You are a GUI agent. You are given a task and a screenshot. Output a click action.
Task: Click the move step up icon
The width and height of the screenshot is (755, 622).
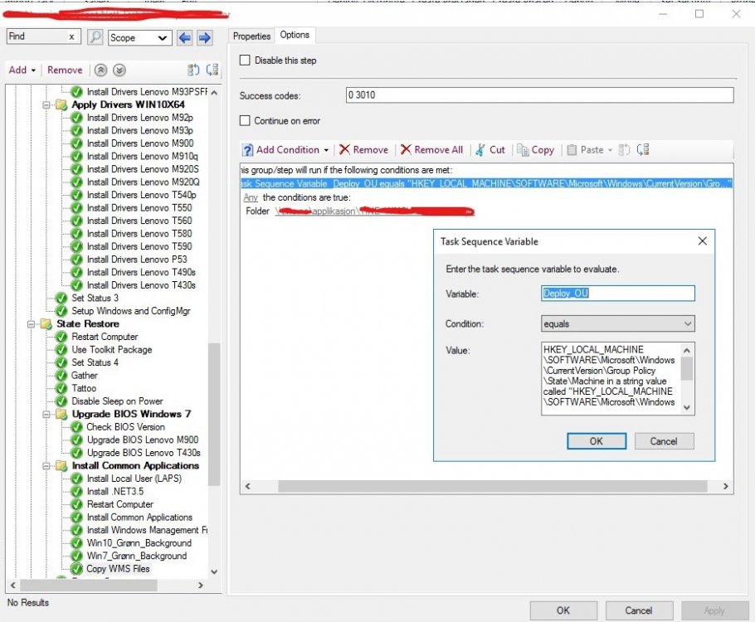[x=100, y=70]
